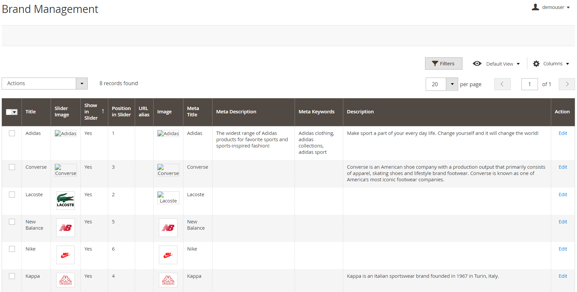Screen dimensions: 577x292
Task: Open the Filters panel
Action: [444, 64]
